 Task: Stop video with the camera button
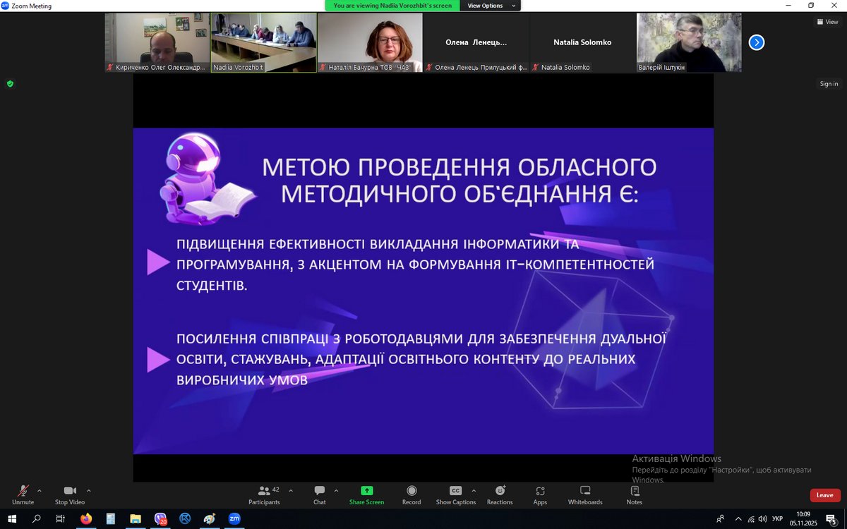[x=70, y=494]
